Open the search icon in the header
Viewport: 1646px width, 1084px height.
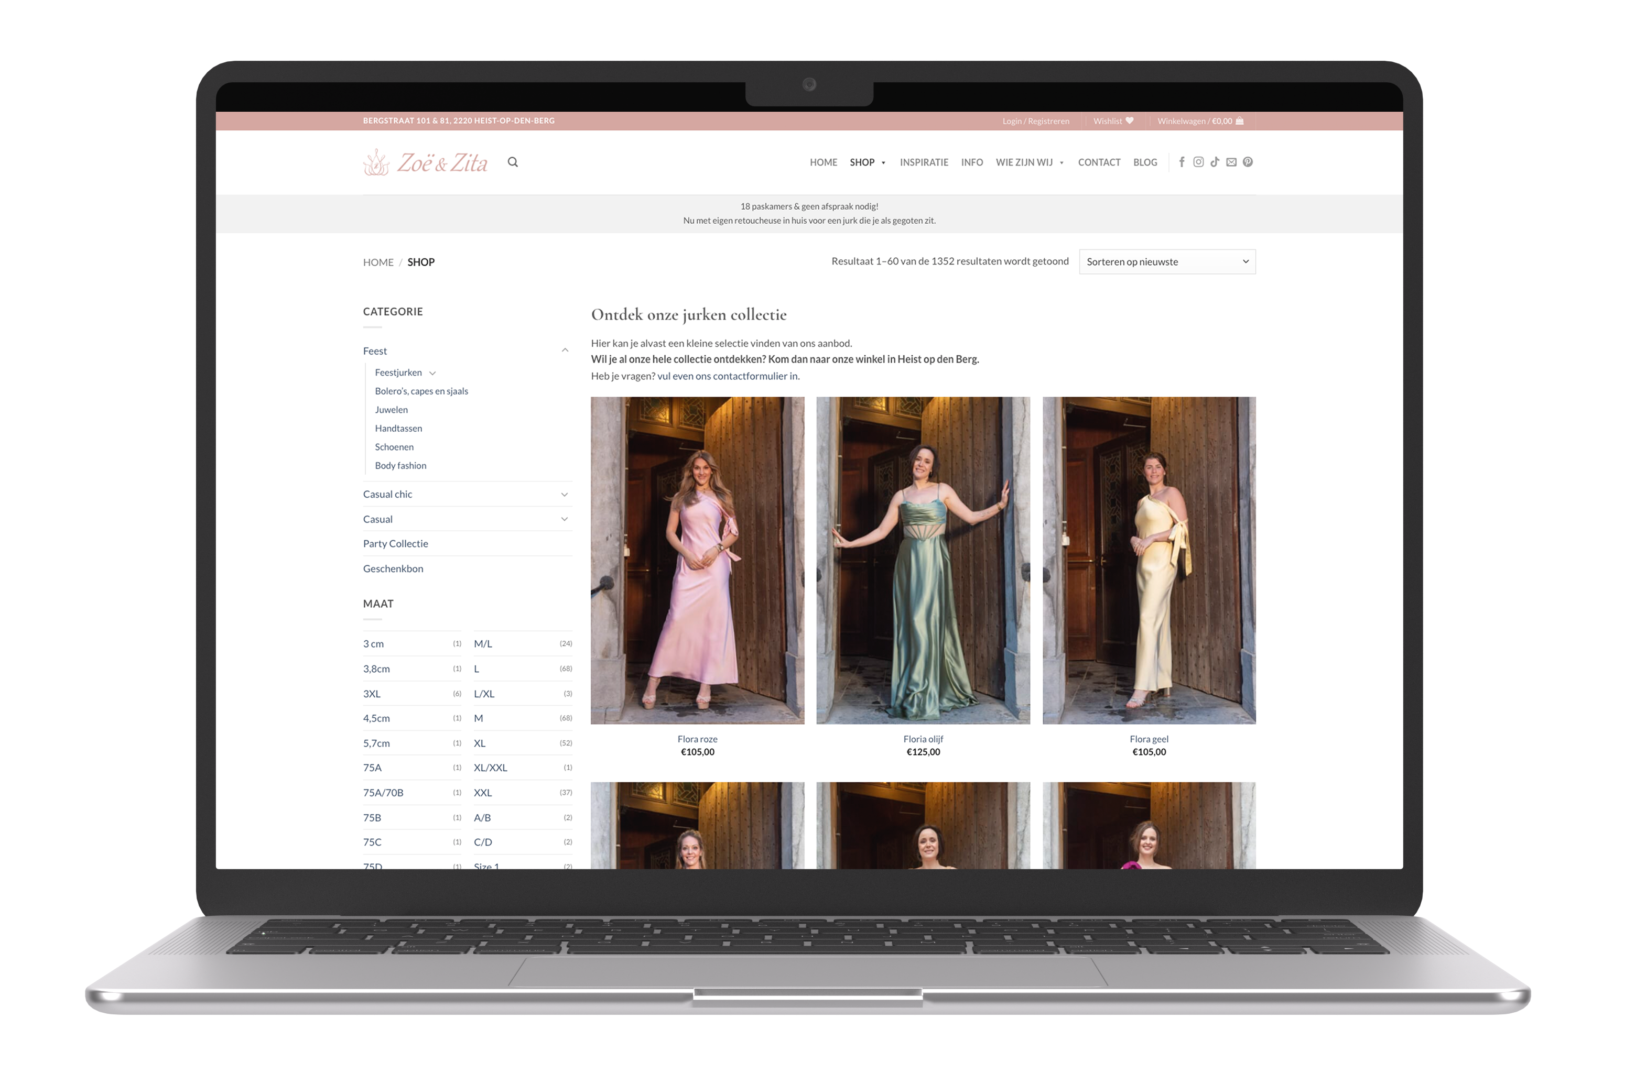pos(513,162)
